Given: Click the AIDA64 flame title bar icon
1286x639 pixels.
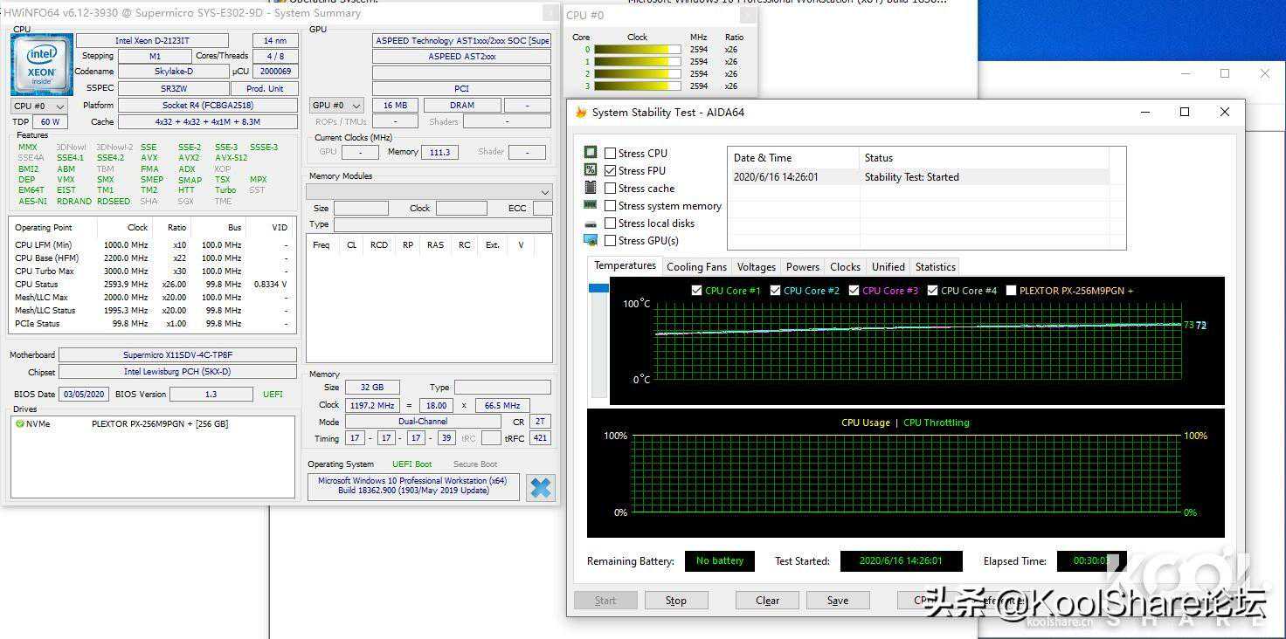Looking at the screenshot, I should [581, 113].
